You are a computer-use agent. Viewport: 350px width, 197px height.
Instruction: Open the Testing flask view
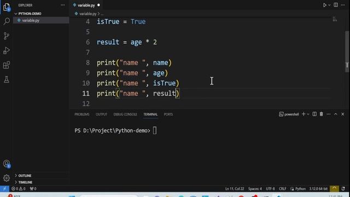7,79
